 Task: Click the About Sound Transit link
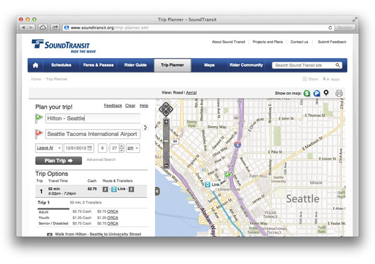228,42
